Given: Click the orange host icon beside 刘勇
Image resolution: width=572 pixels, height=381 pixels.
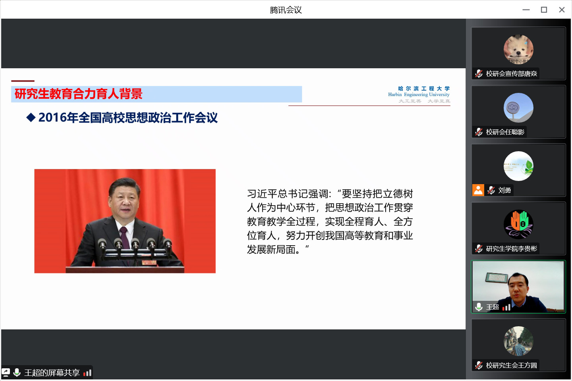Looking at the screenshot, I should click(x=478, y=190).
